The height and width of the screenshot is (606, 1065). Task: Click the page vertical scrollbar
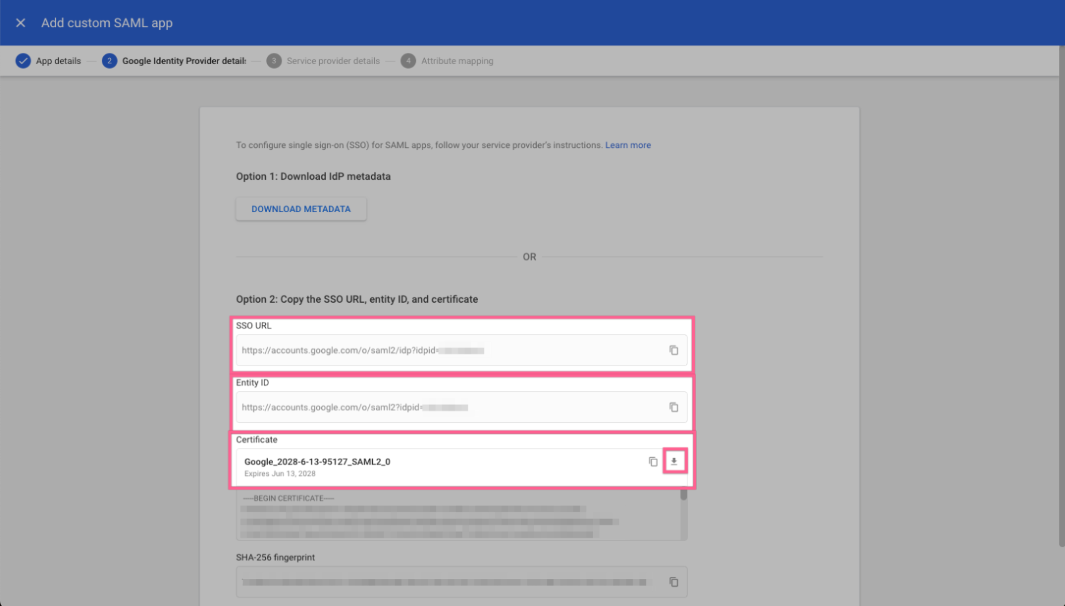1061,297
